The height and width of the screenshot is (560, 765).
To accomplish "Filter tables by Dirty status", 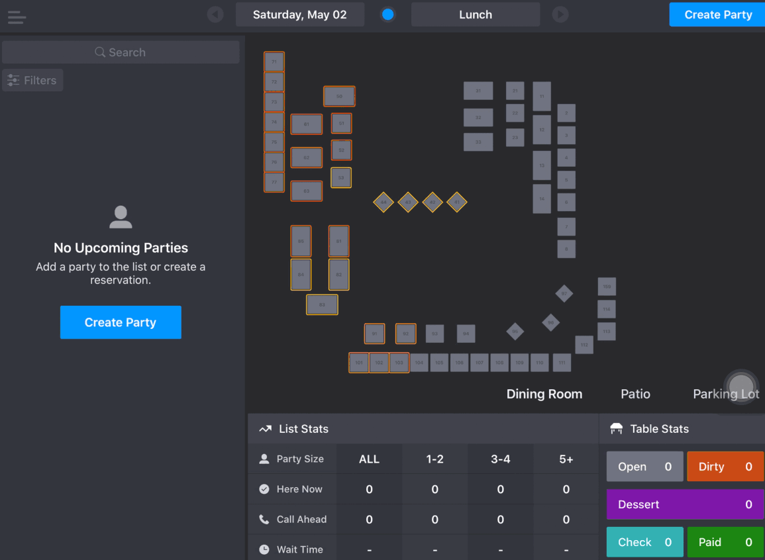I will pos(725,467).
